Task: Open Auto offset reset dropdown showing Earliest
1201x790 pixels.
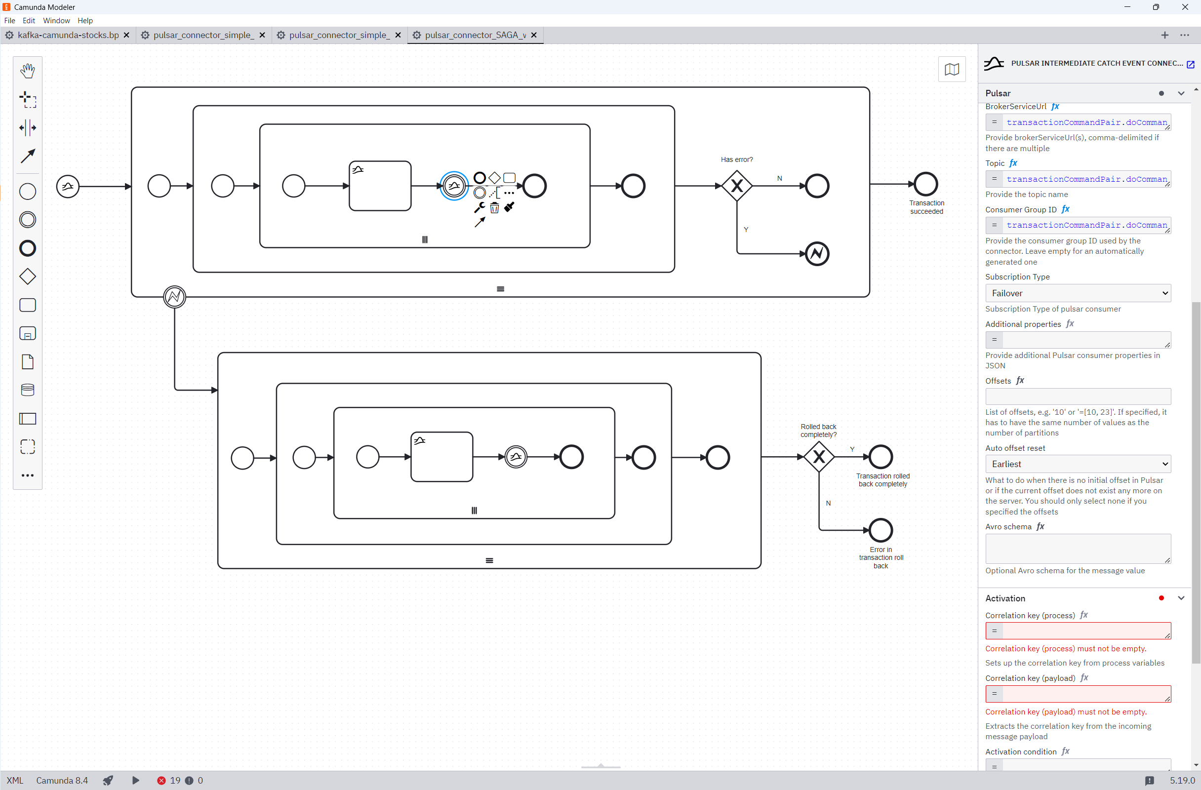Action: point(1078,464)
